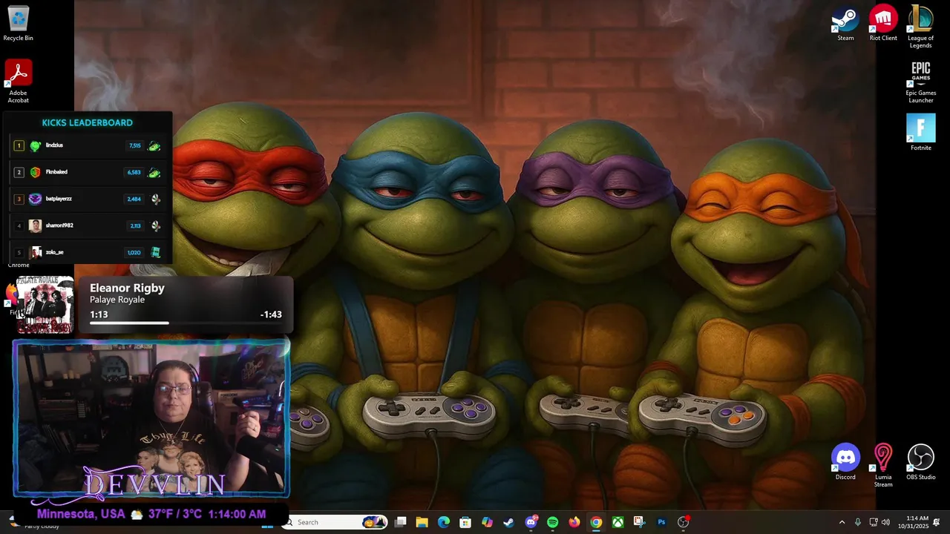Open the Snipping Tool taskbar icon

point(639,522)
